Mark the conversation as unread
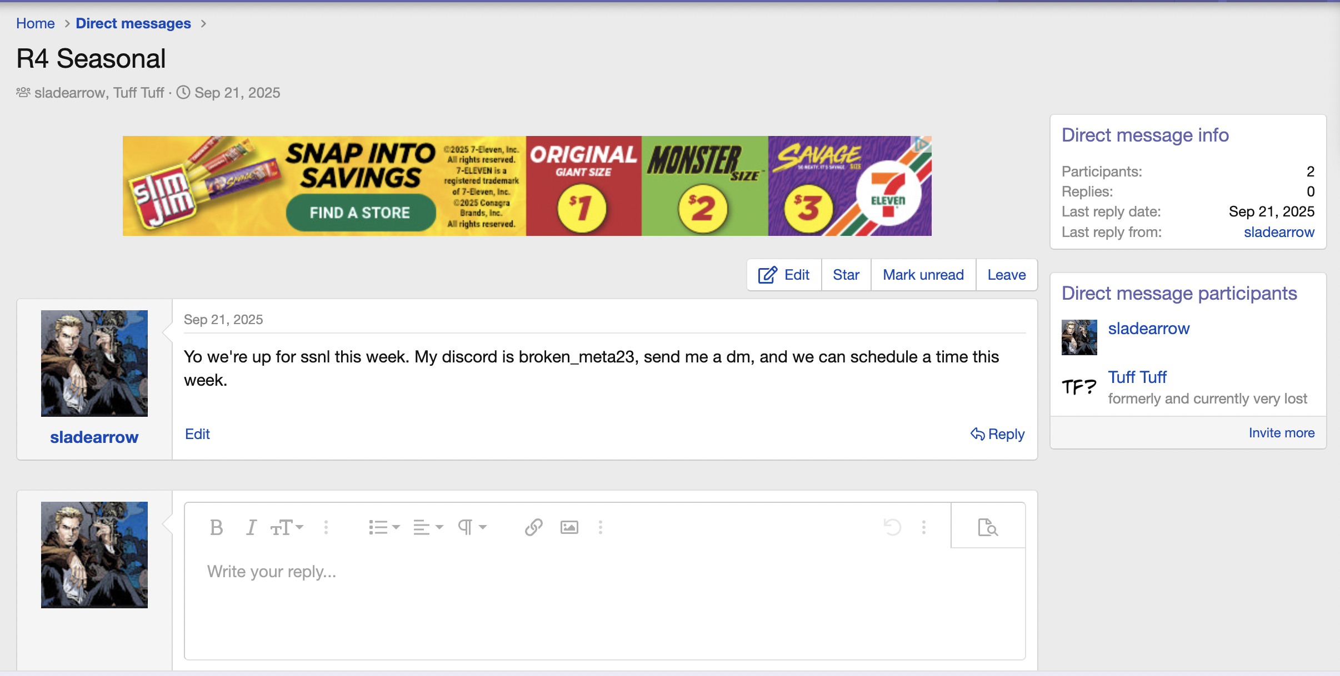 [x=923, y=275]
